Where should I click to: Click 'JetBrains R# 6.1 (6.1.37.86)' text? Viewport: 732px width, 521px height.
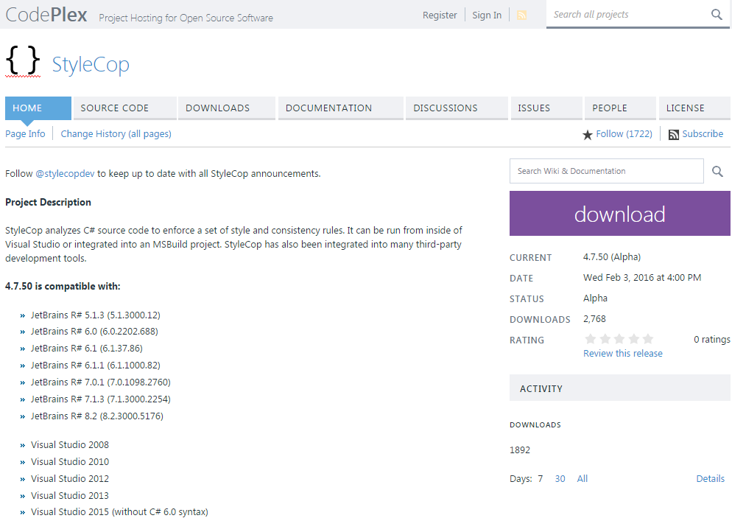pos(87,348)
